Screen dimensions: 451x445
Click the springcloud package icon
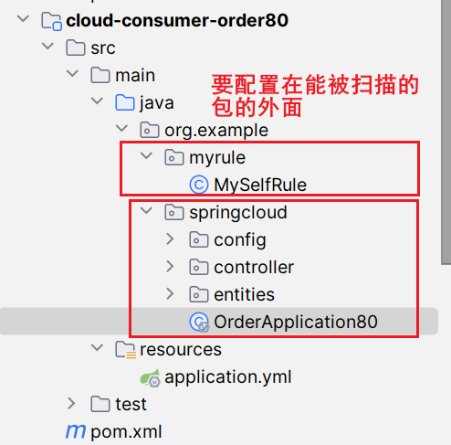coord(174,212)
